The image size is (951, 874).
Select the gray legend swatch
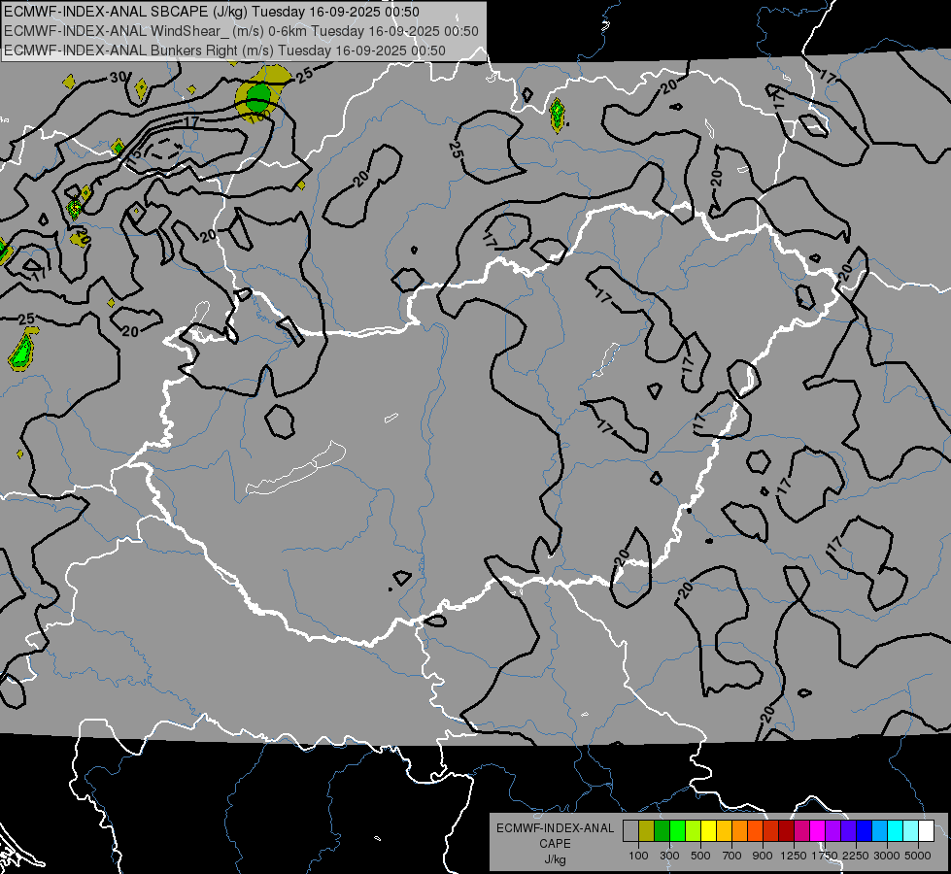(x=630, y=831)
